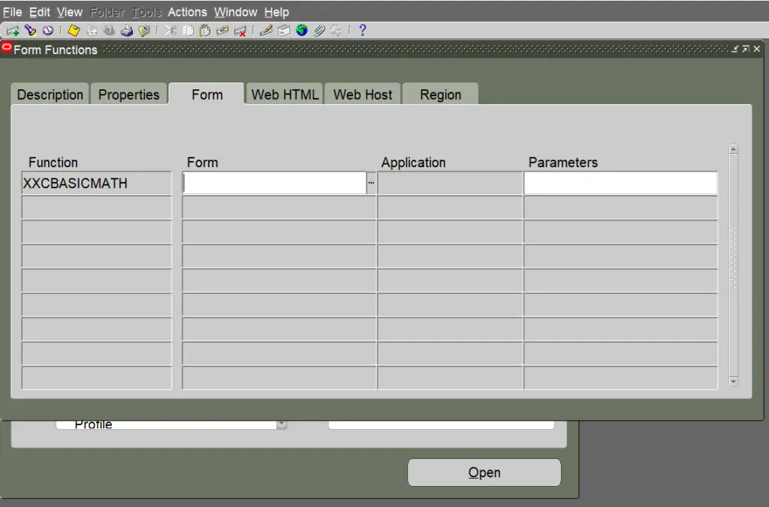Copy the selection with the Copy toolbar icon
769x507 pixels.
[187, 30]
